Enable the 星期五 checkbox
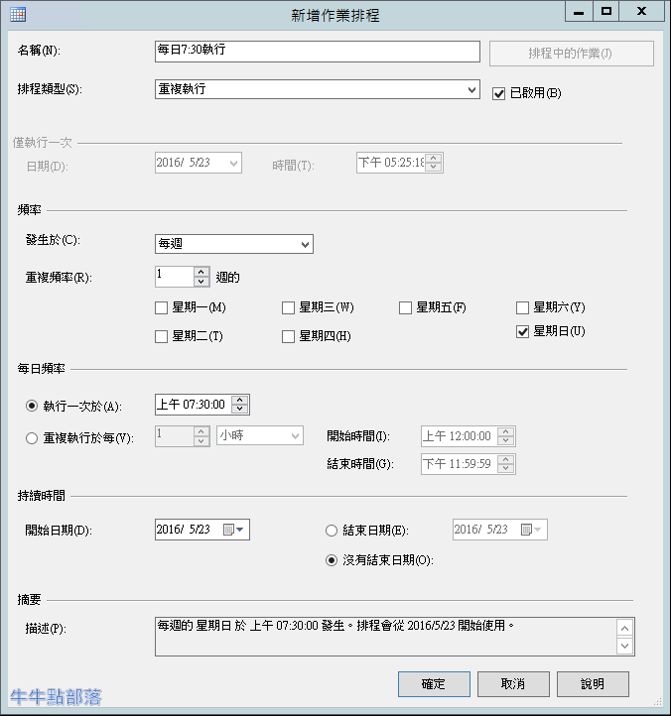This screenshot has height=716, width=671. (405, 308)
